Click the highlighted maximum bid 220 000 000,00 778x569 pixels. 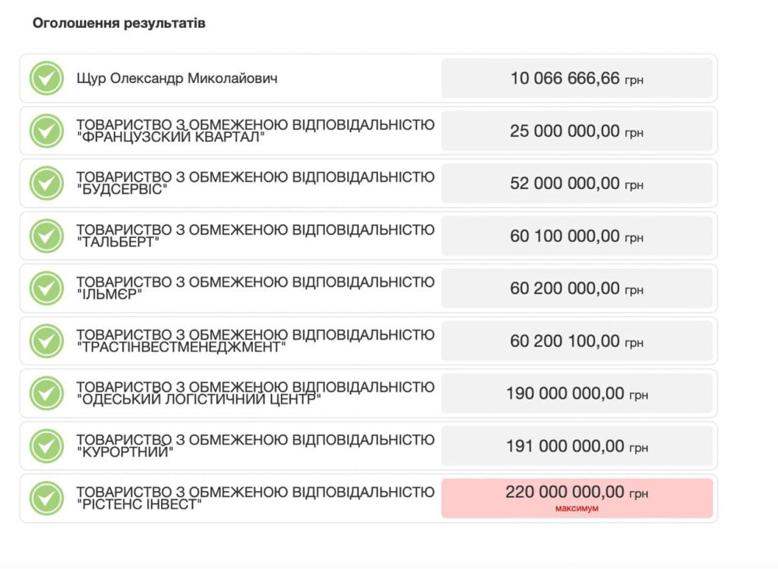[x=576, y=493]
